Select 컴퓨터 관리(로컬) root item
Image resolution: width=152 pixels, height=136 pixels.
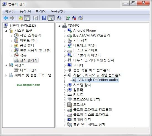click(x=23, y=26)
